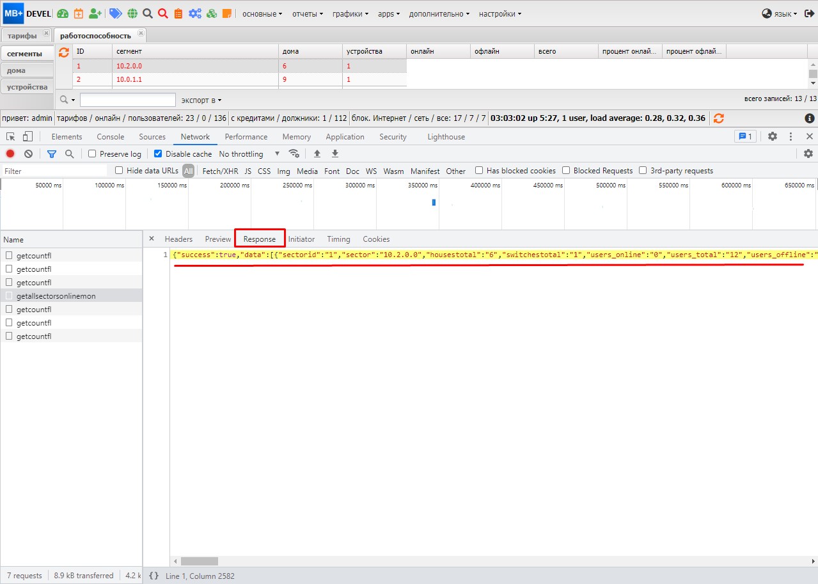The image size is (818, 584).
Task: Open the No throttling dropdown
Action: point(249,154)
